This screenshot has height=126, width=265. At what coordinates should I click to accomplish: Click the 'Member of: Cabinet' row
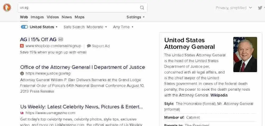182,117
